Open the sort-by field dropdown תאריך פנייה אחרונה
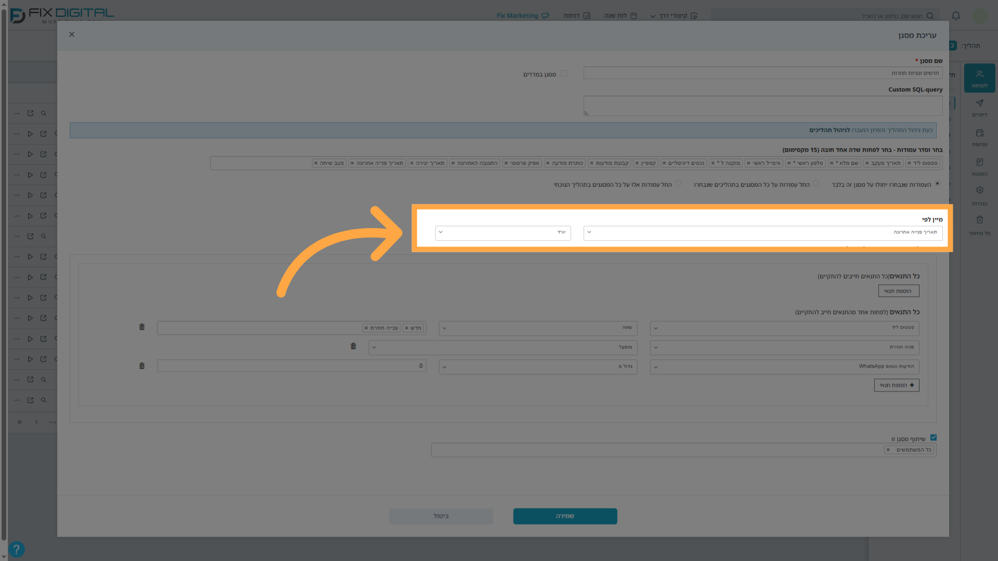The width and height of the screenshot is (998, 561). click(763, 232)
